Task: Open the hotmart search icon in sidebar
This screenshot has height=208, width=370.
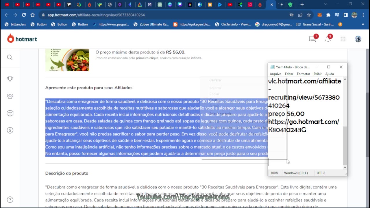Action: [x=10, y=57]
